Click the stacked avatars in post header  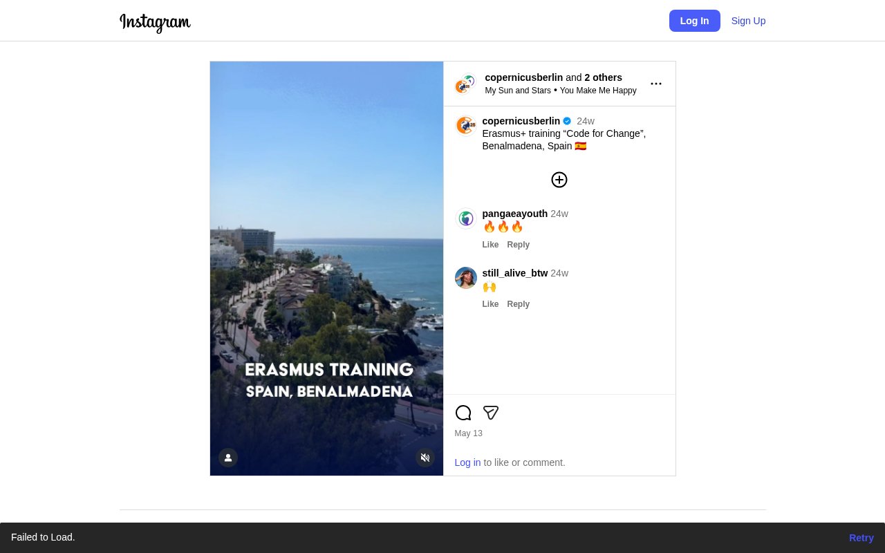[465, 84]
